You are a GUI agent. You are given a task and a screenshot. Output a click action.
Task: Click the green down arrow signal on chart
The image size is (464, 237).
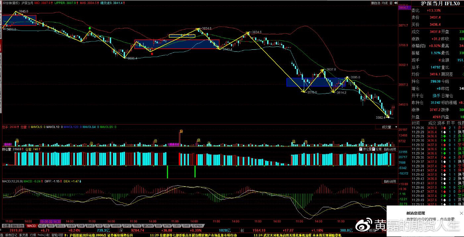(x=89, y=29)
